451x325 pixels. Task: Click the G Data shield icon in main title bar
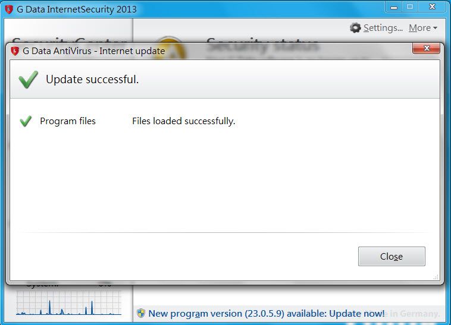pos(9,9)
